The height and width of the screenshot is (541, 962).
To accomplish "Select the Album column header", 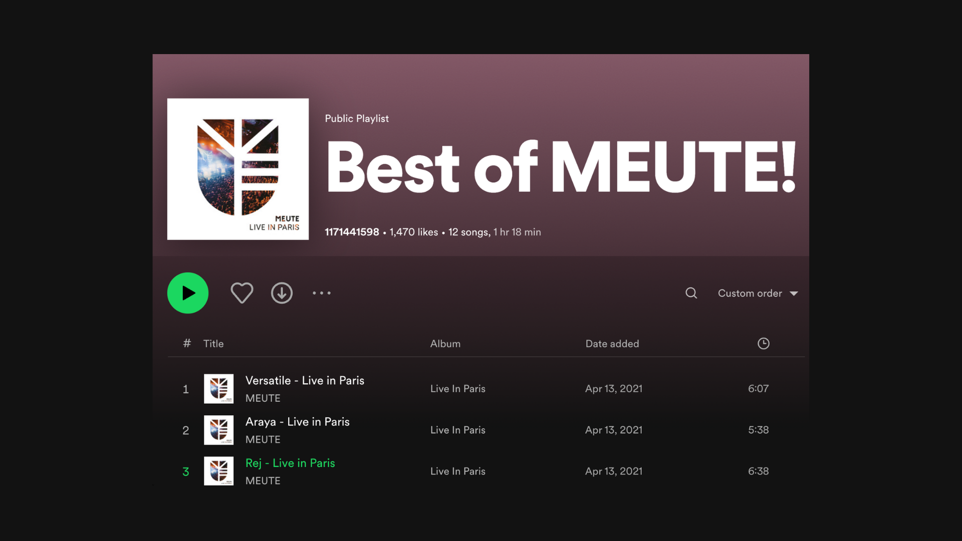I will [x=445, y=343].
